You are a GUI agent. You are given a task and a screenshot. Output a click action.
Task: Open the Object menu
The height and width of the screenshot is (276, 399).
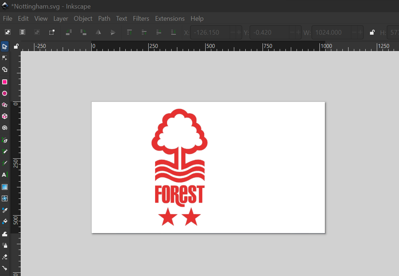click(x=83, y=19)
